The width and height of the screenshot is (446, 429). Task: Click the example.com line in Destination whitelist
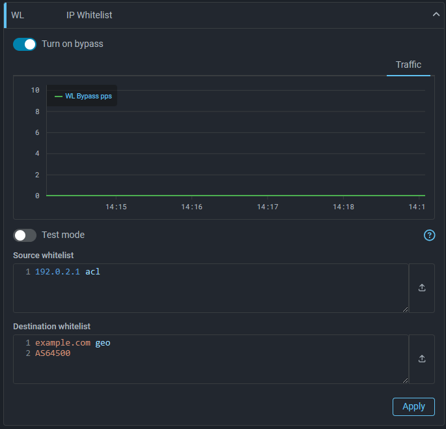point(64,343)
